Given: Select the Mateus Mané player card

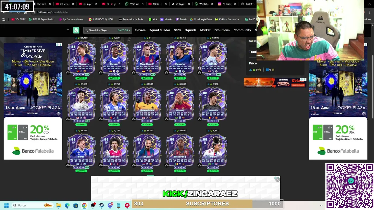Looking at the screenshot, I should pyautogui.click(x=147, y=104).
